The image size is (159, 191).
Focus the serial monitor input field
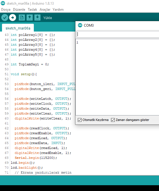[118, 34]
